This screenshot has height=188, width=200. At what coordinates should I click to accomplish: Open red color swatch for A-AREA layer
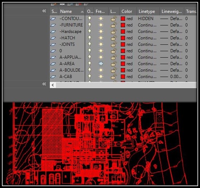click(x=123, y=64)
